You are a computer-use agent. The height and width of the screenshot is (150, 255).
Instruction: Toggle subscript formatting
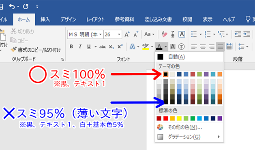111,47
